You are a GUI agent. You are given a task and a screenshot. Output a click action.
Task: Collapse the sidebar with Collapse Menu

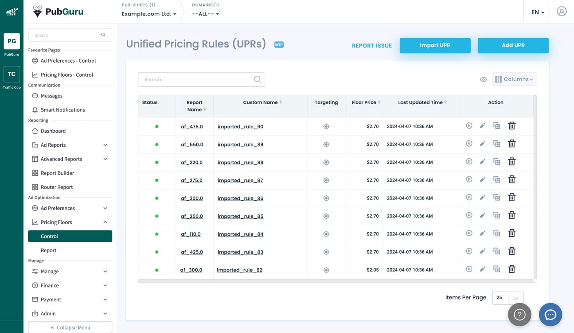point(70,327)
